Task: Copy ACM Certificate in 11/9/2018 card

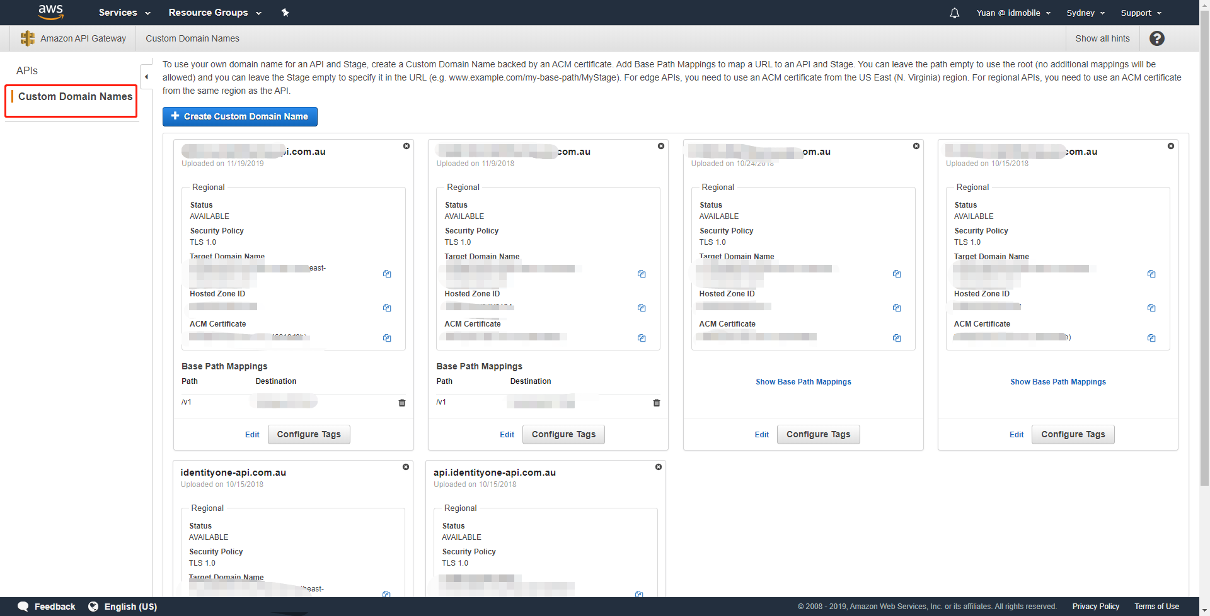Action: (x=642, y=338)
